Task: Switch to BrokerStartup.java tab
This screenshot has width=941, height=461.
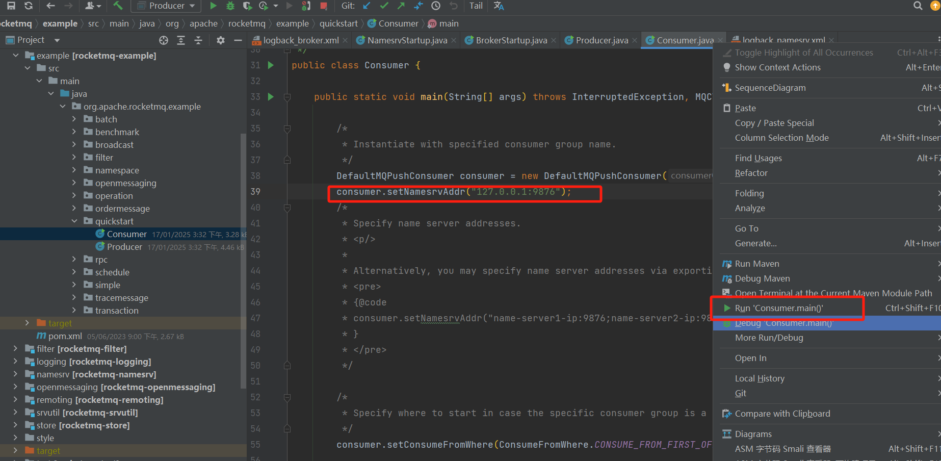Action: [511, 40]
